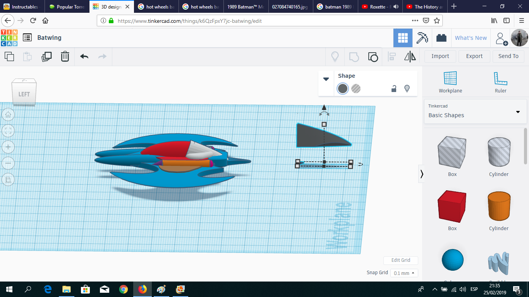Pick the Scribble shape
The height and width of the screenshot is (297, 529).
(499, 263)
